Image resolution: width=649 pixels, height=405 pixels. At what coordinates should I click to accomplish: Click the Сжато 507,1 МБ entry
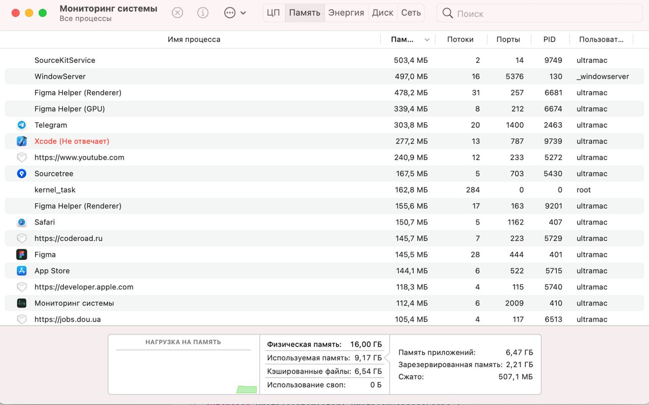[465, 377]
